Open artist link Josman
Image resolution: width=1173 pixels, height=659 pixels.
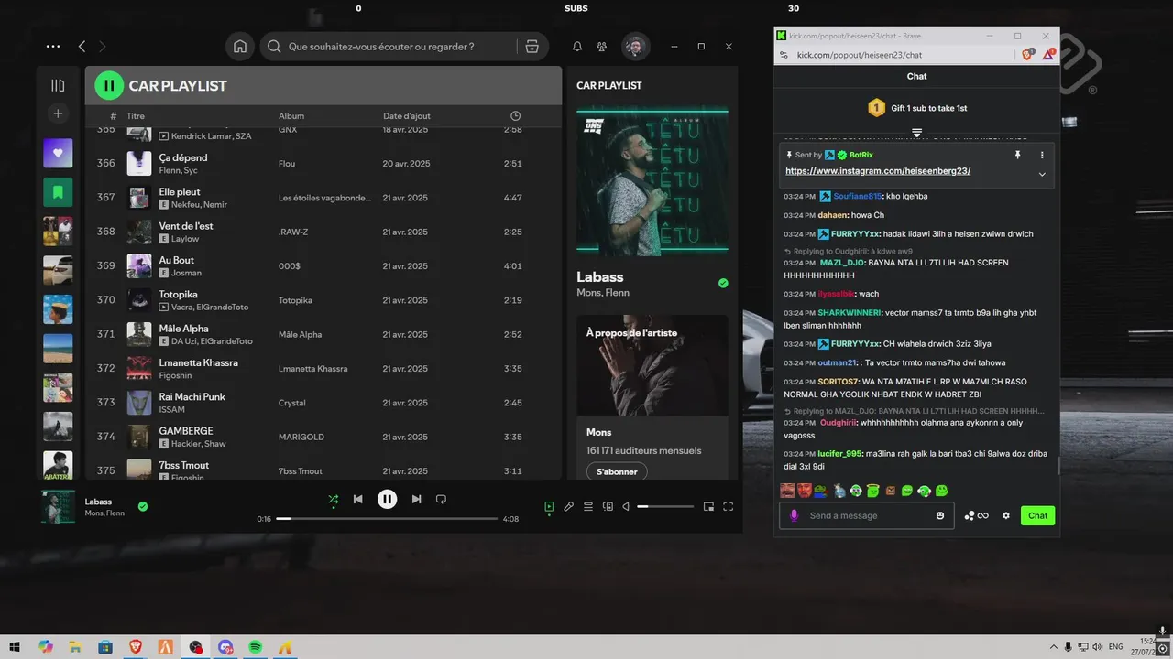[186, 273]
